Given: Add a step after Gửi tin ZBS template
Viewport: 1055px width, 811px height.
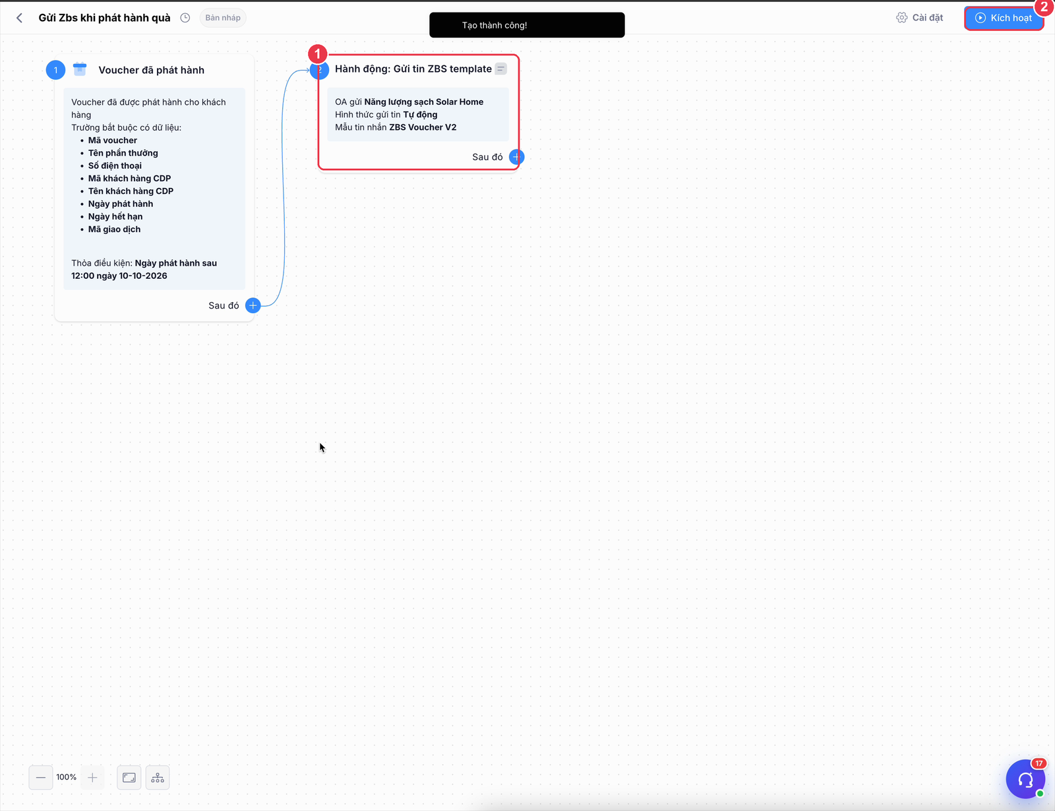Looking at the screenshot, I should [x=517, y=157].
